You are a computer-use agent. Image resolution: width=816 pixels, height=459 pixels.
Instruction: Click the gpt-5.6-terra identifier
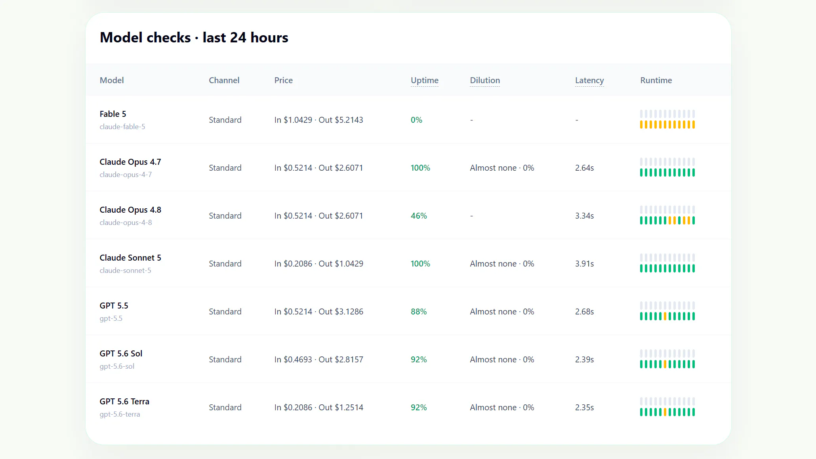[120, 414]
